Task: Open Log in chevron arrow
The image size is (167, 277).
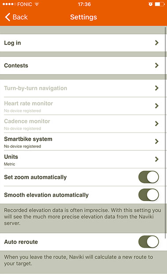Action: [156, 43]
